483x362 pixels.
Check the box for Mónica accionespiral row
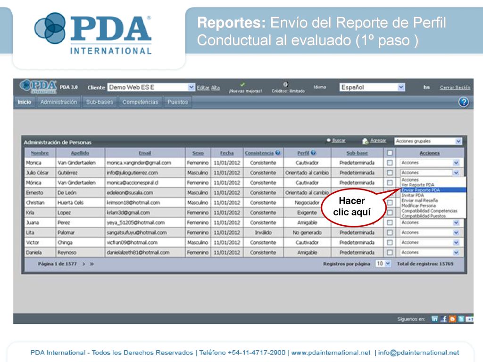click(390, 182)
